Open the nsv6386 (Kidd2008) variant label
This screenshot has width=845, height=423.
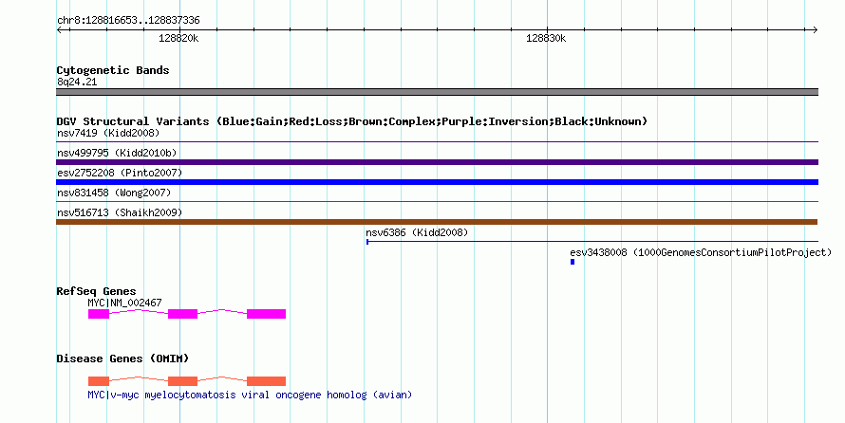[x=417, y=232]
